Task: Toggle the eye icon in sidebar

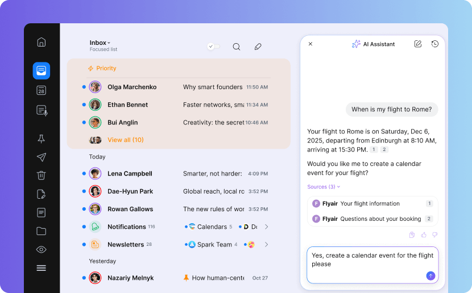Action: (41, 249)
